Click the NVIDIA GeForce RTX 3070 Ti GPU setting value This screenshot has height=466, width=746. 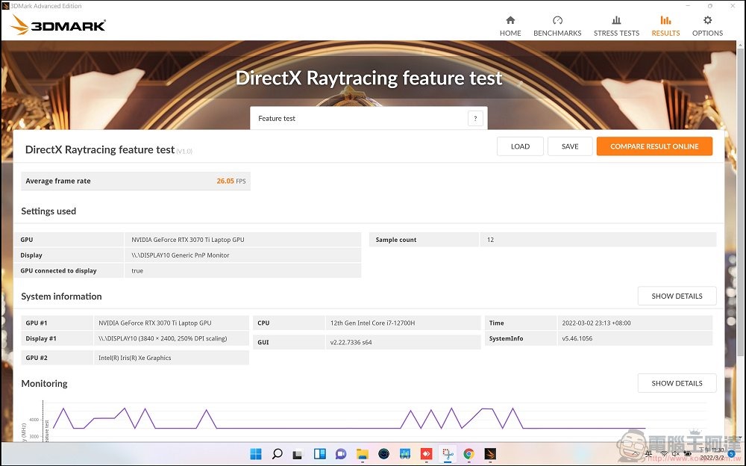[x=188, y=240]
